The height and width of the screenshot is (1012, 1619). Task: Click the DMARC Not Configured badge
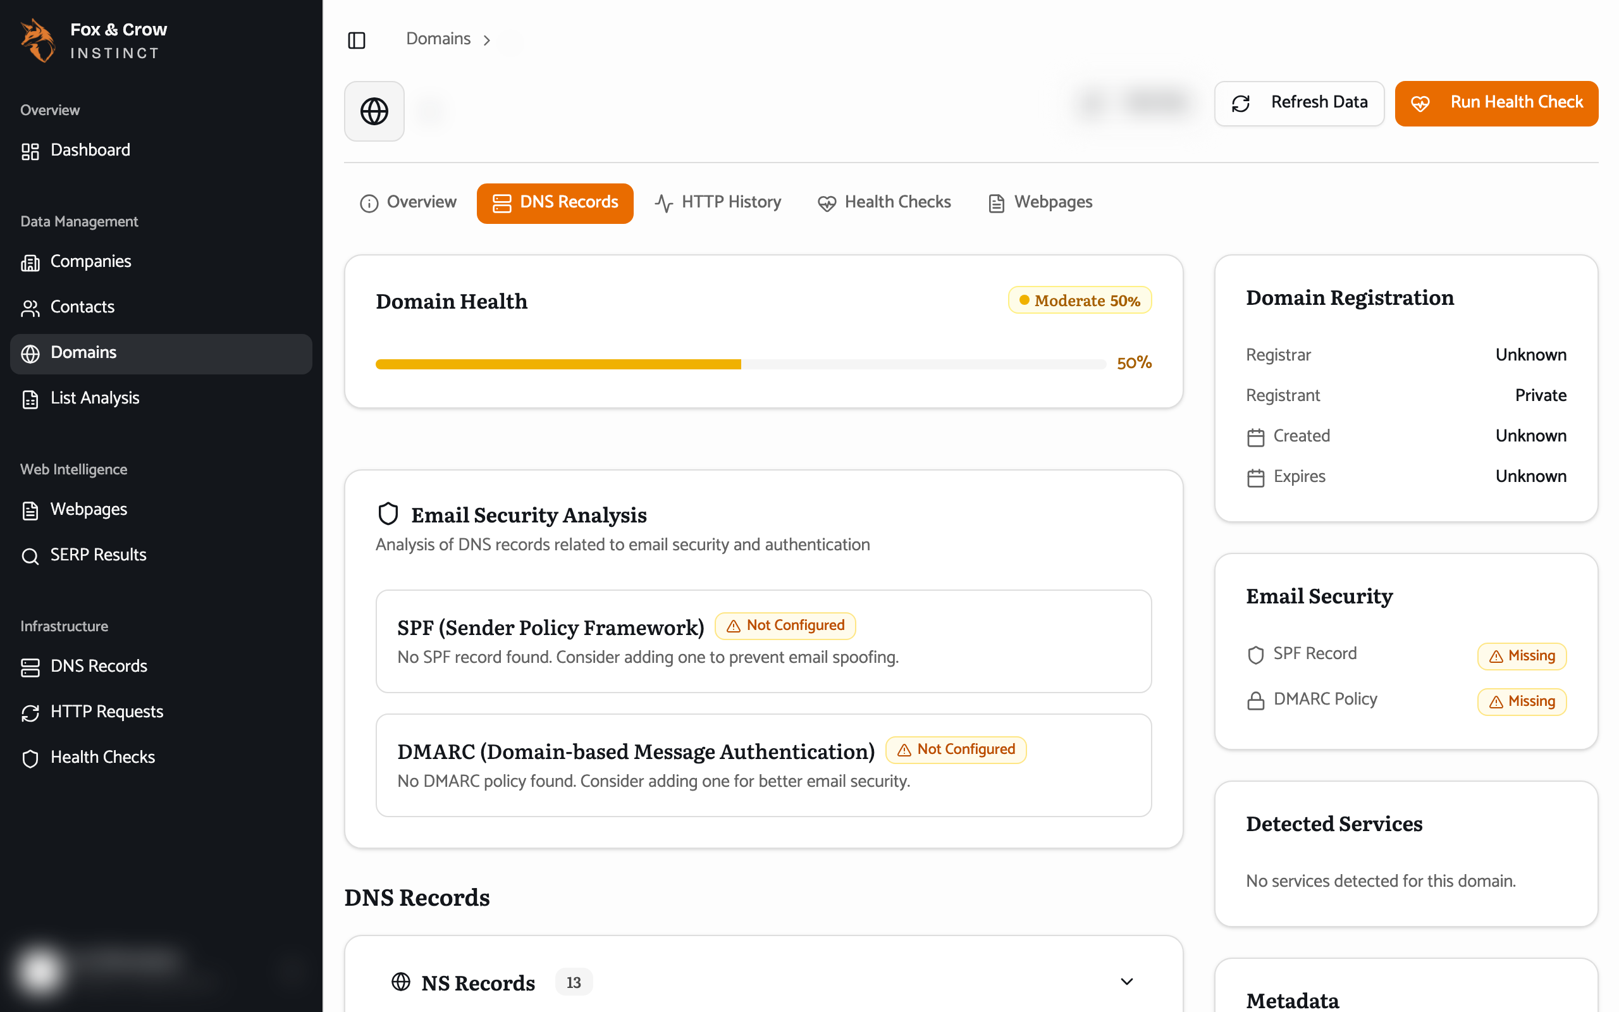point(956,750)
